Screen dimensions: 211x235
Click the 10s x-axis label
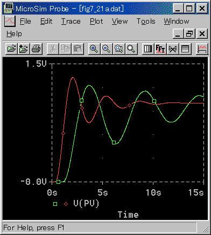pos(153,192)
